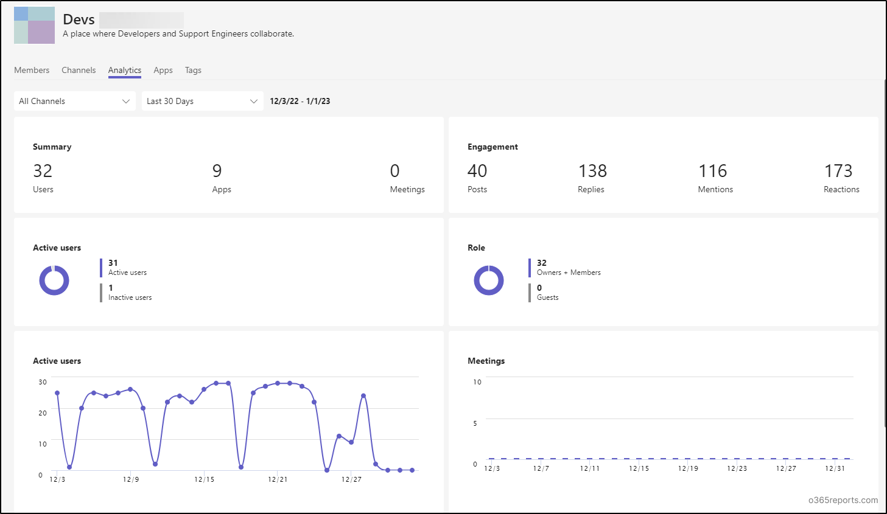Screen dimensions: 887x514
Task: Click the 12/31 label on Meetings chart
Action: pos(835,468)
